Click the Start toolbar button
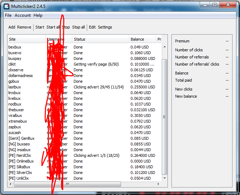Viewport: 240px width, 195px height. [40, 27]
